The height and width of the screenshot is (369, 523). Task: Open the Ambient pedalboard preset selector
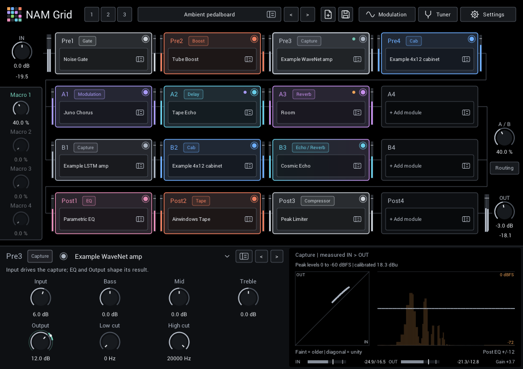tap(209, 14)
